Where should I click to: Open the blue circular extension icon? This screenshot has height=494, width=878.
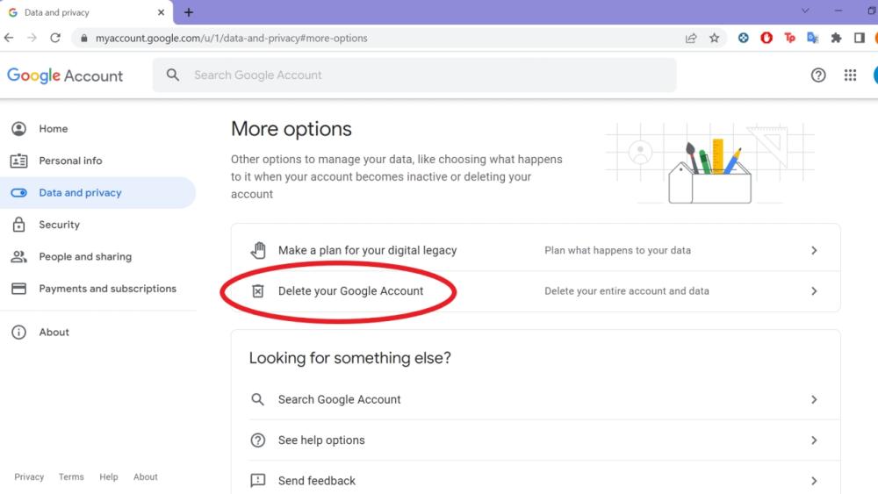[743, 38]
